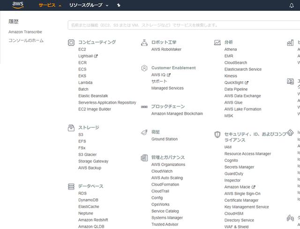Click the AWS logo
Viewport: 300px width, 229px height.
(x=18, y=5)
